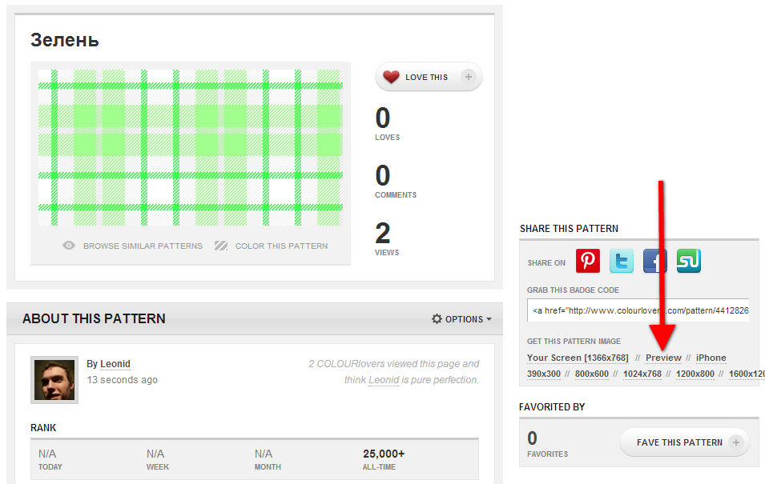The width and height of the screenshot is (765, 484).
Task: Click inside the badge code field
Action: pos(638,310)
